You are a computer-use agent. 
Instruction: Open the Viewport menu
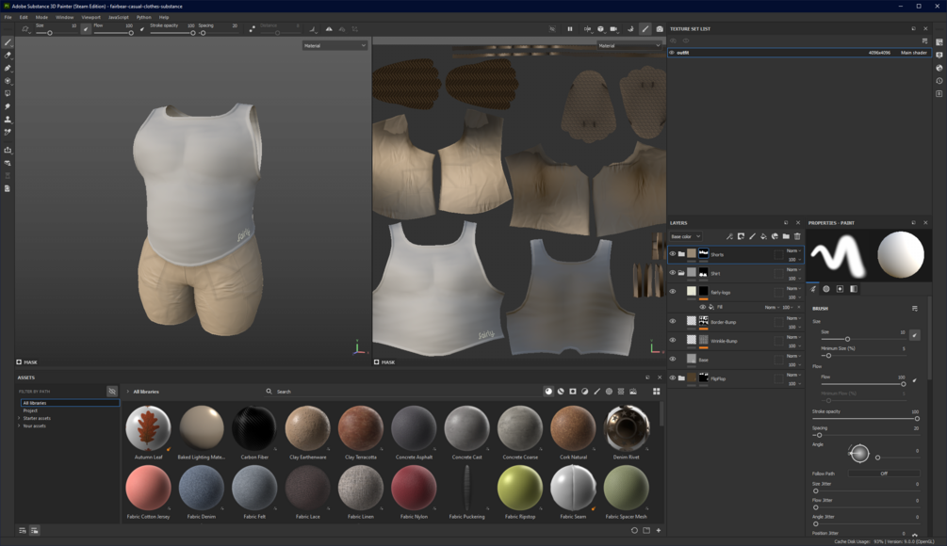[x=91, y=18]
